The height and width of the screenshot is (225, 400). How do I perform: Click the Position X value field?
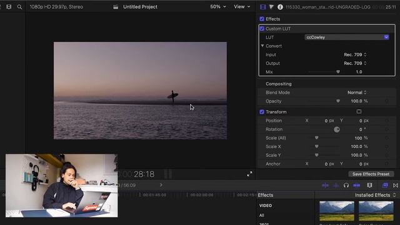coord(329,121)
